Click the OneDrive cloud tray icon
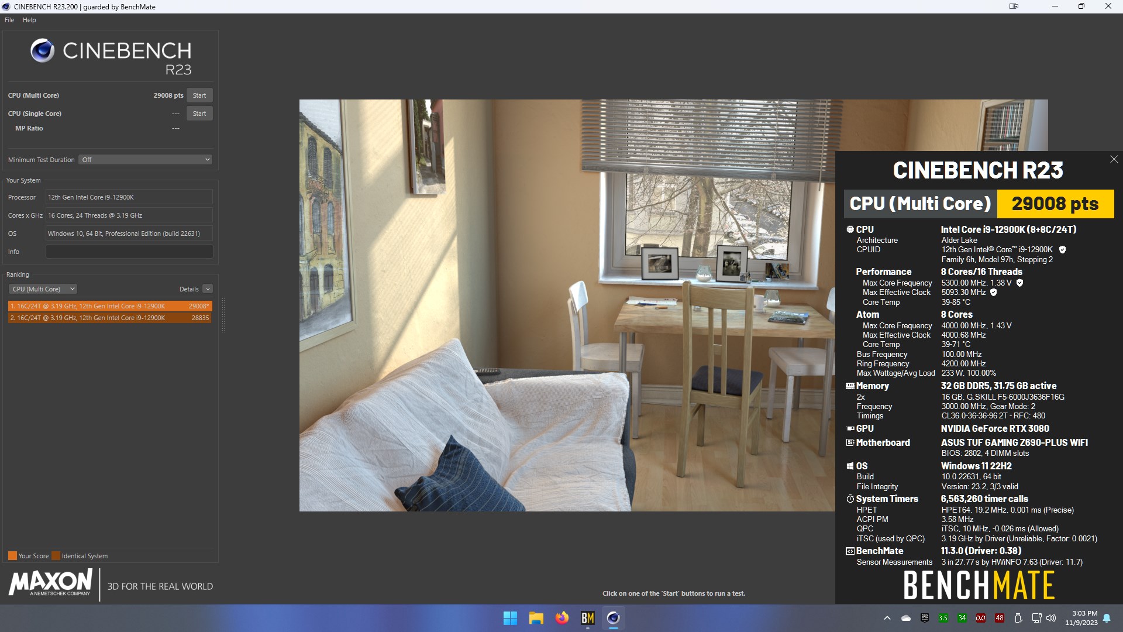This screenshot has width=1123, height=632. [906, 618]
